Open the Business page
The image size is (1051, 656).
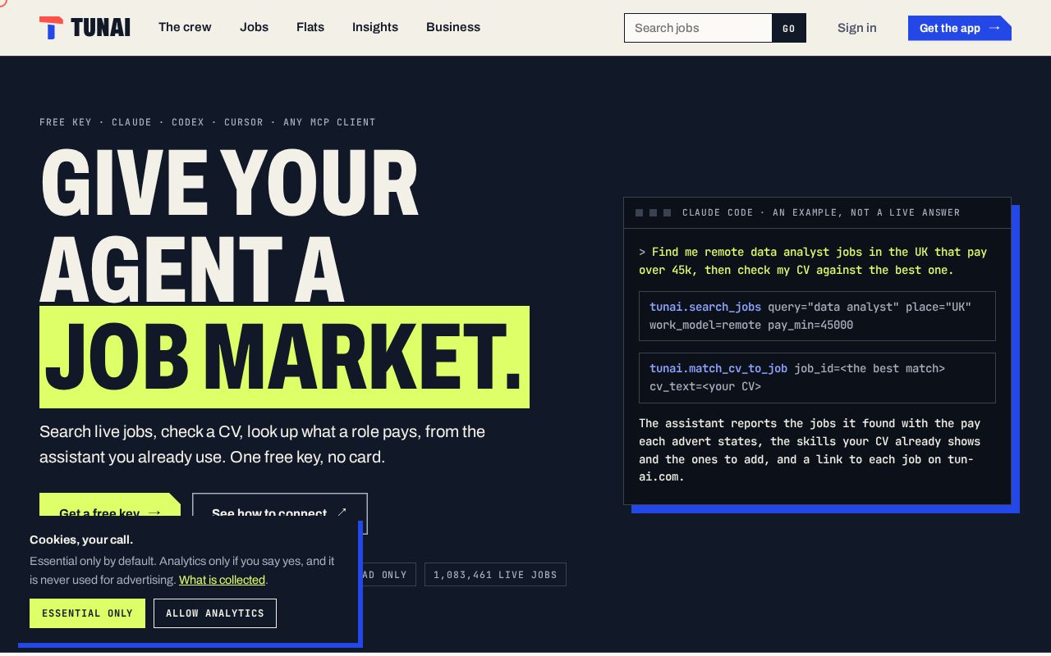[x=453, y=27]
